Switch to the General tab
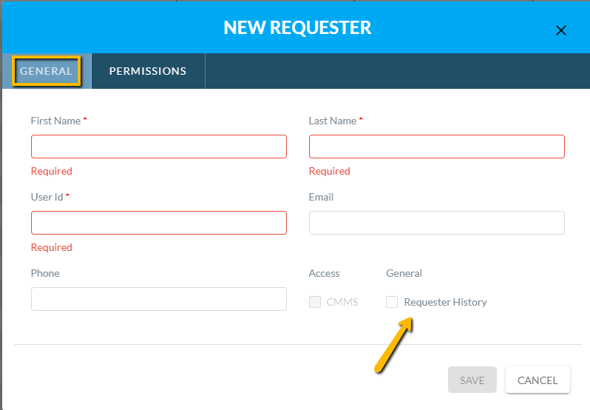The width and height of the screenshot is (590, 410). click(x=47, y=71)
